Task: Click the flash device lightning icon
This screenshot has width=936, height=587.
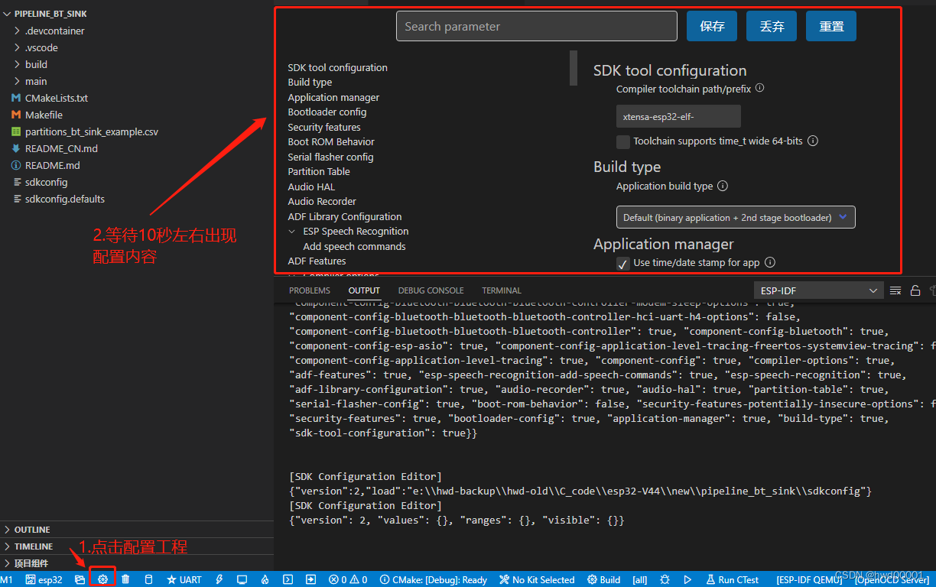Action: (x=219, y=579)
